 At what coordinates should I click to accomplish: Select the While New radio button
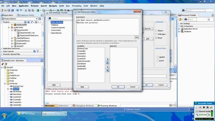(x=156, y=34)
